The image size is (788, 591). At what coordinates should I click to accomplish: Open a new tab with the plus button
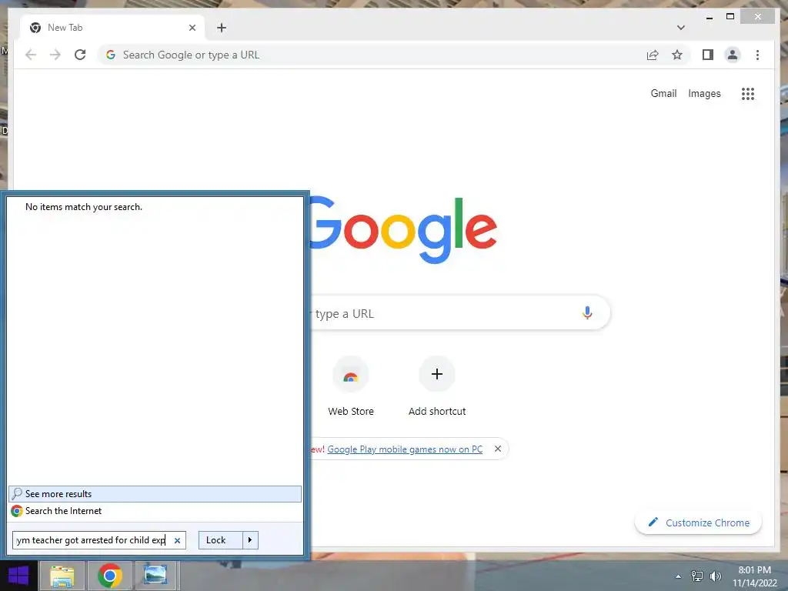[x=222, y=28]
